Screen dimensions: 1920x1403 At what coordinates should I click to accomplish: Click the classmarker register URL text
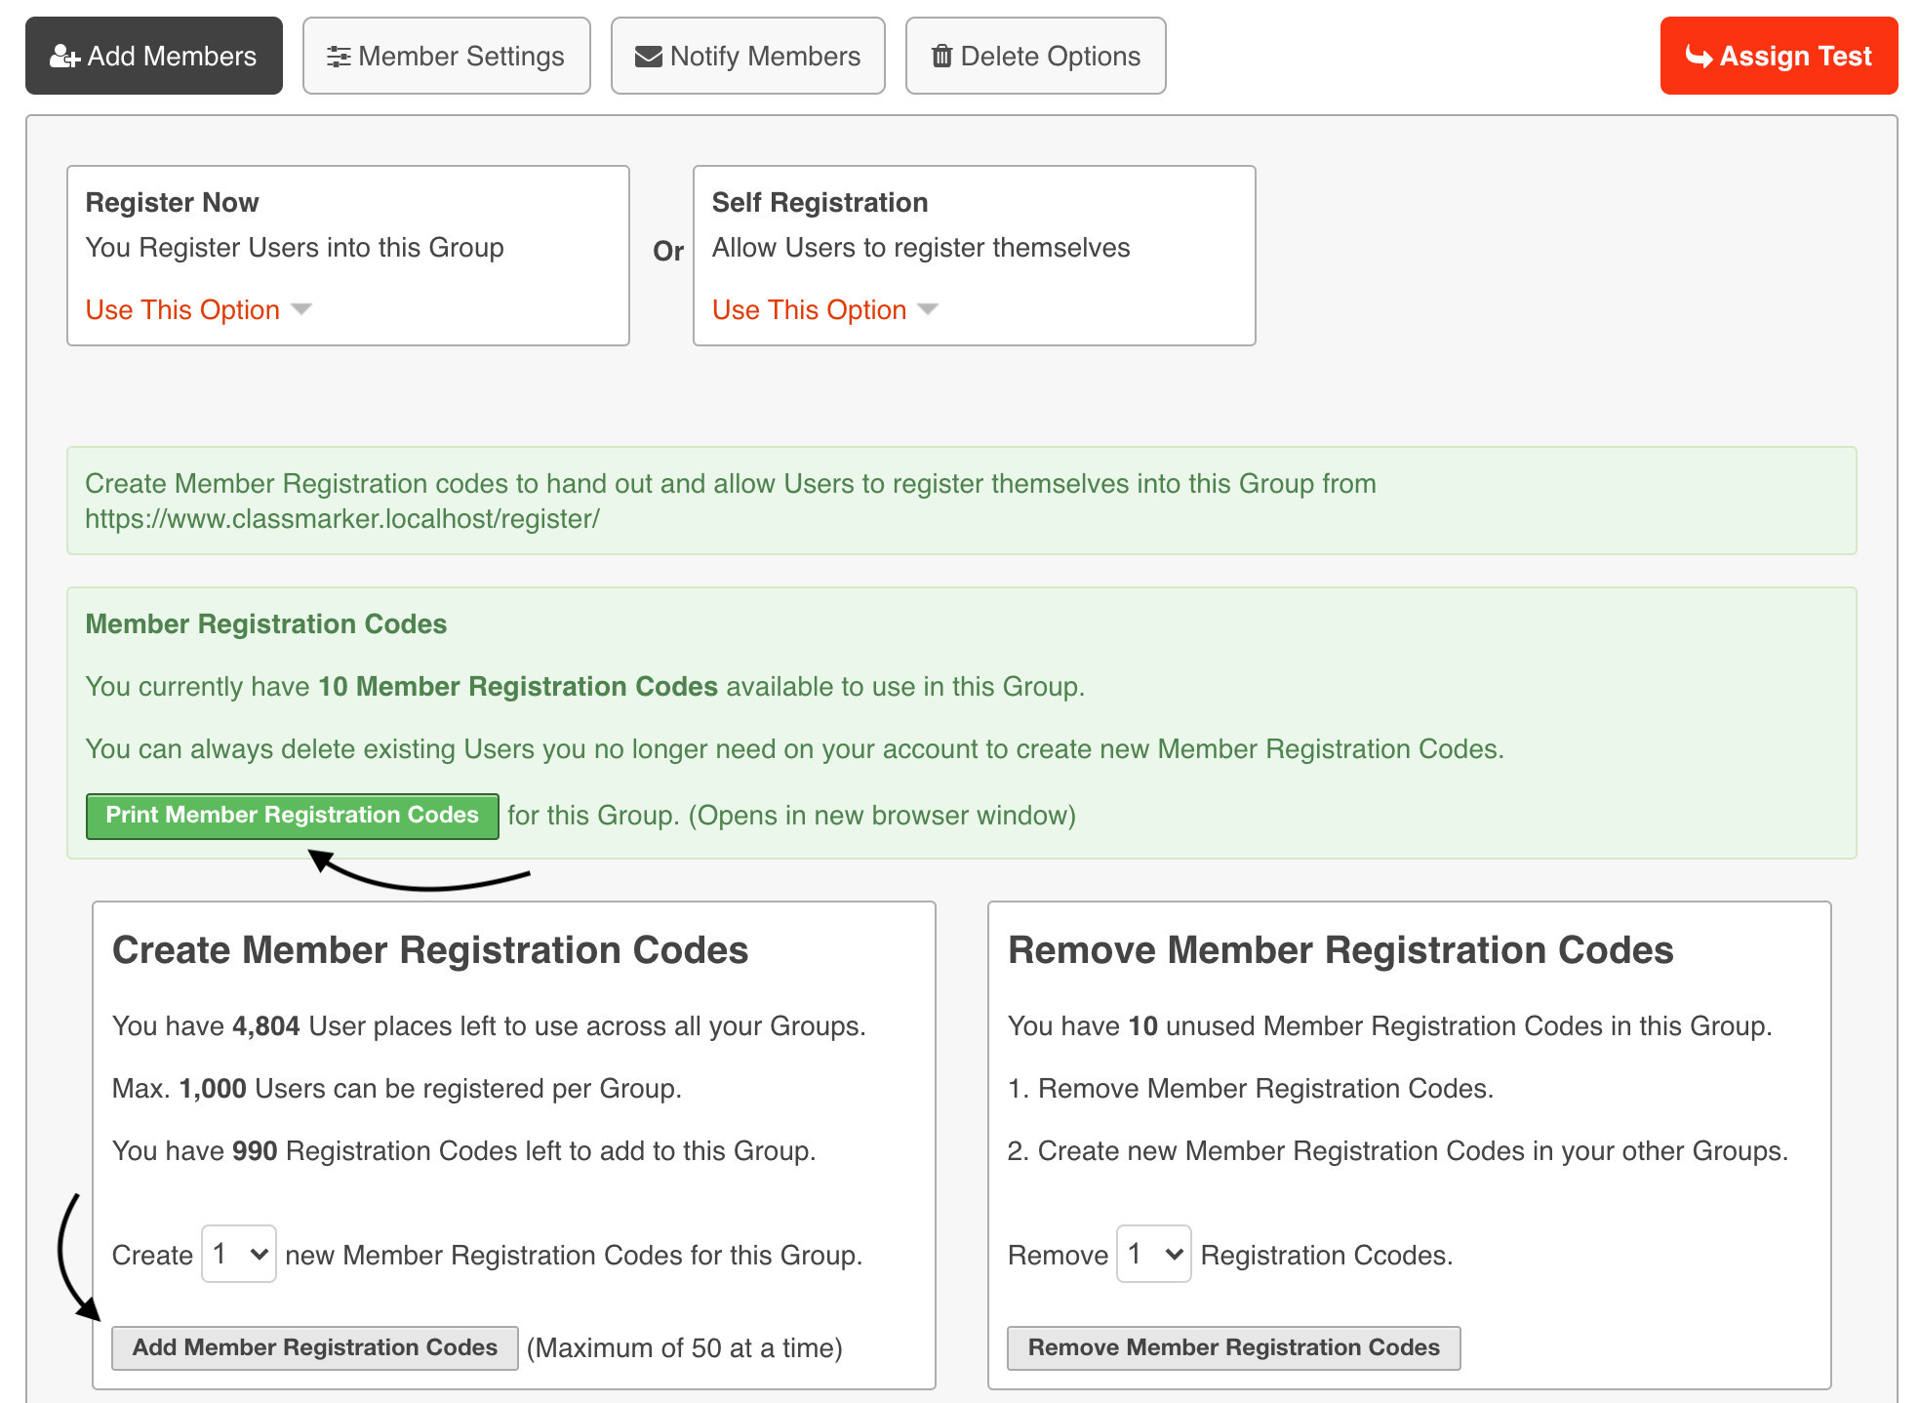tap(341, 519)
